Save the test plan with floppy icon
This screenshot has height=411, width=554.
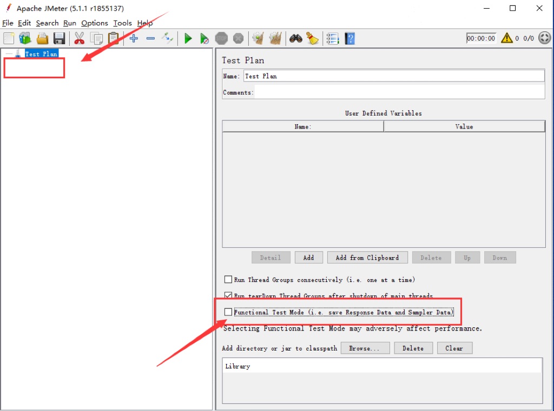[59, 38]
